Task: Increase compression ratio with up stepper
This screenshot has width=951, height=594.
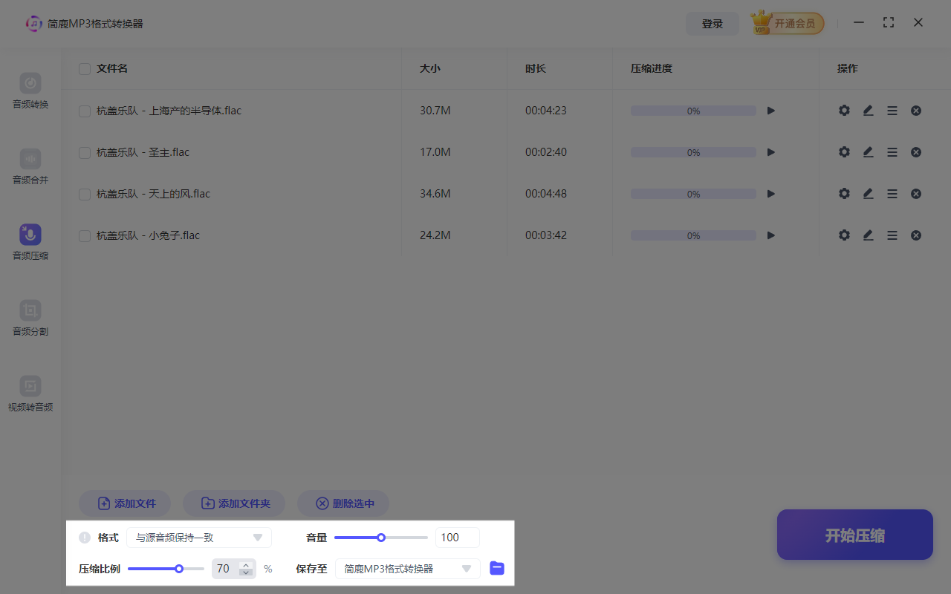Action: click(246, 565)
